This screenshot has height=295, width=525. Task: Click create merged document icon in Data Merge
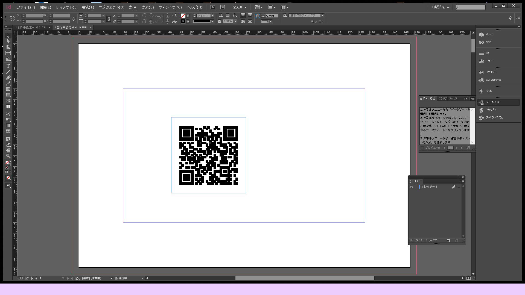point(468,148)
